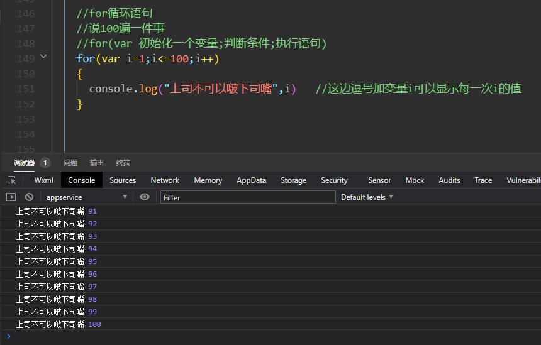The height and width of the screenshot is (345, 541).
Task: Click the console.log code statement
Action: click(x=192, y=89)
